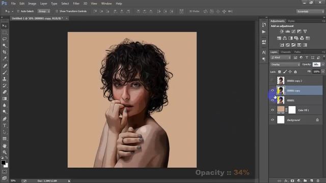Toggle lock transparent pixels
The height and width of the screenshot is (183, 326).
280,72
